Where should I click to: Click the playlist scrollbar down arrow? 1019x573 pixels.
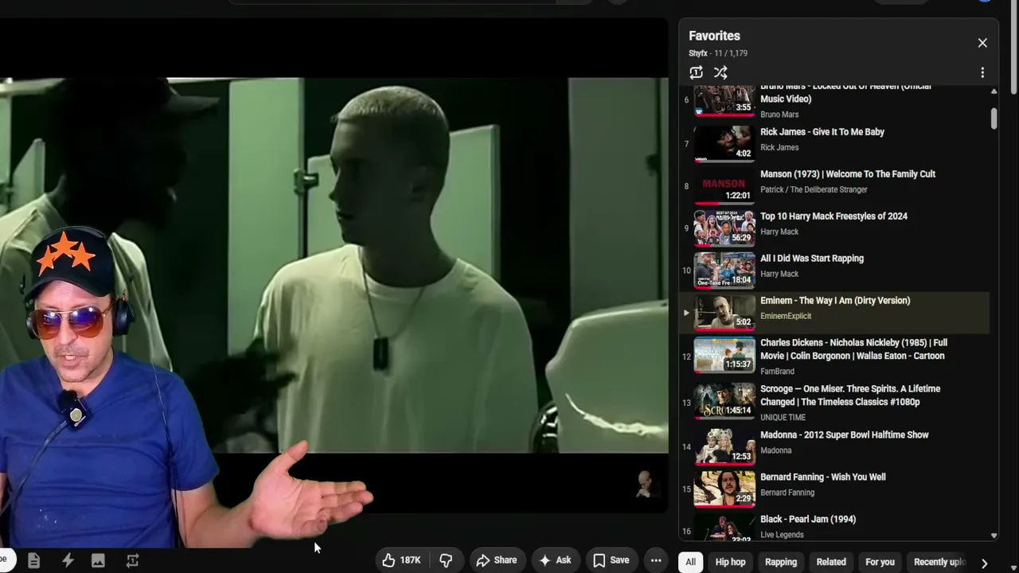pos(994,536)
